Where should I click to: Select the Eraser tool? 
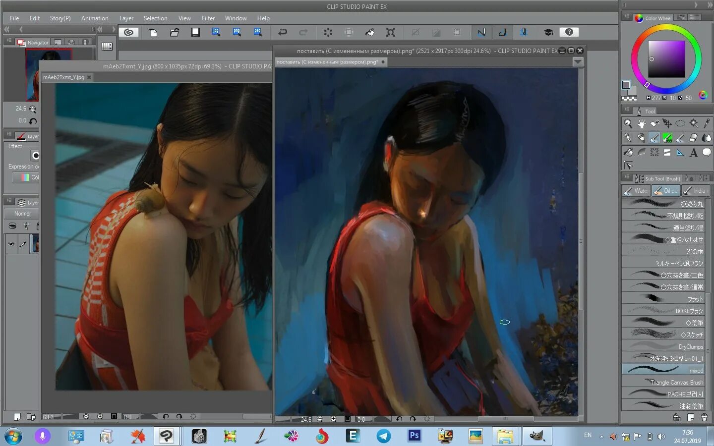click(x=694, y=138)
